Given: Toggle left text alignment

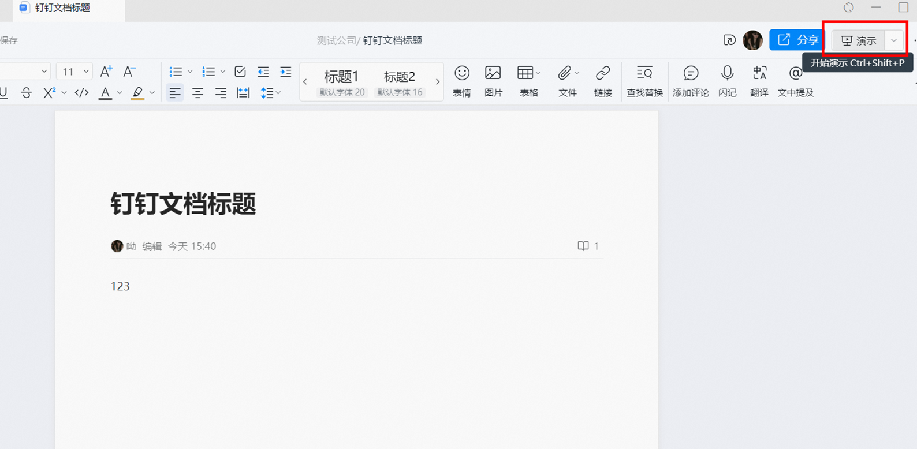Looking at the screenshot, I should [175, 93].
